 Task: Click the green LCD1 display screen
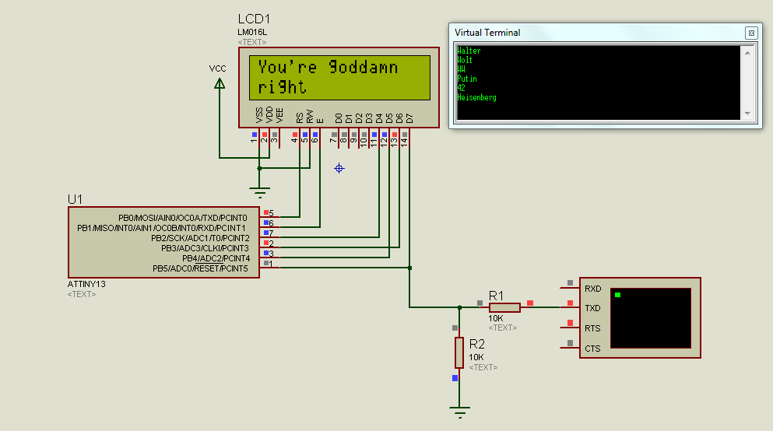[339, 78]
